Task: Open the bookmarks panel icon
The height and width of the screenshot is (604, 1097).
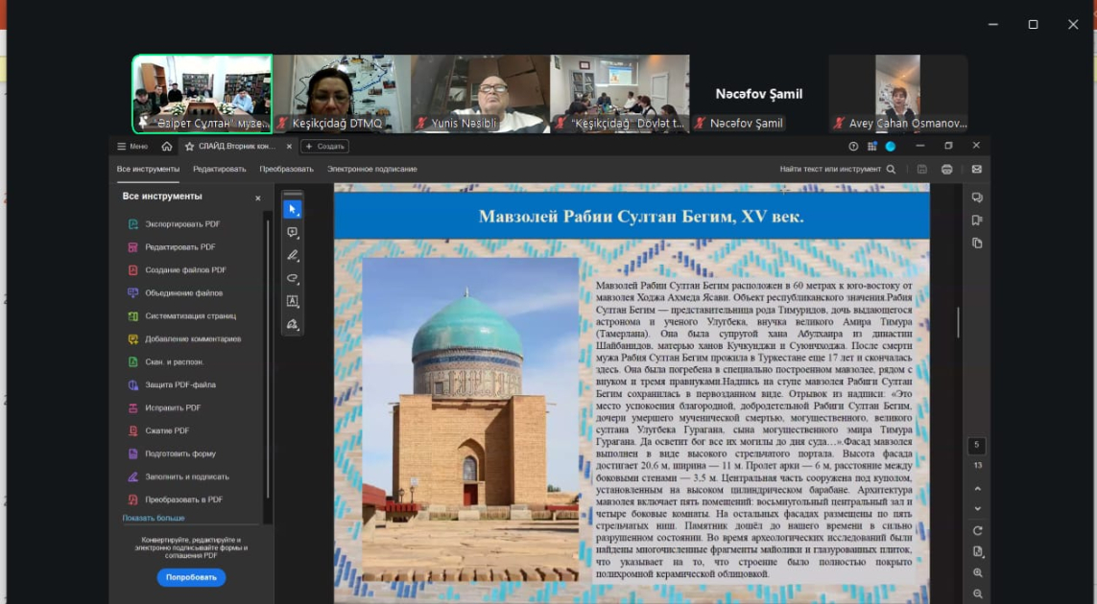Action: click(977, 221)
